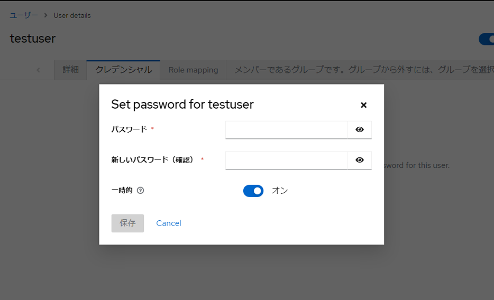
Task: Cancel the password dialog
Action: click(169, 223)
